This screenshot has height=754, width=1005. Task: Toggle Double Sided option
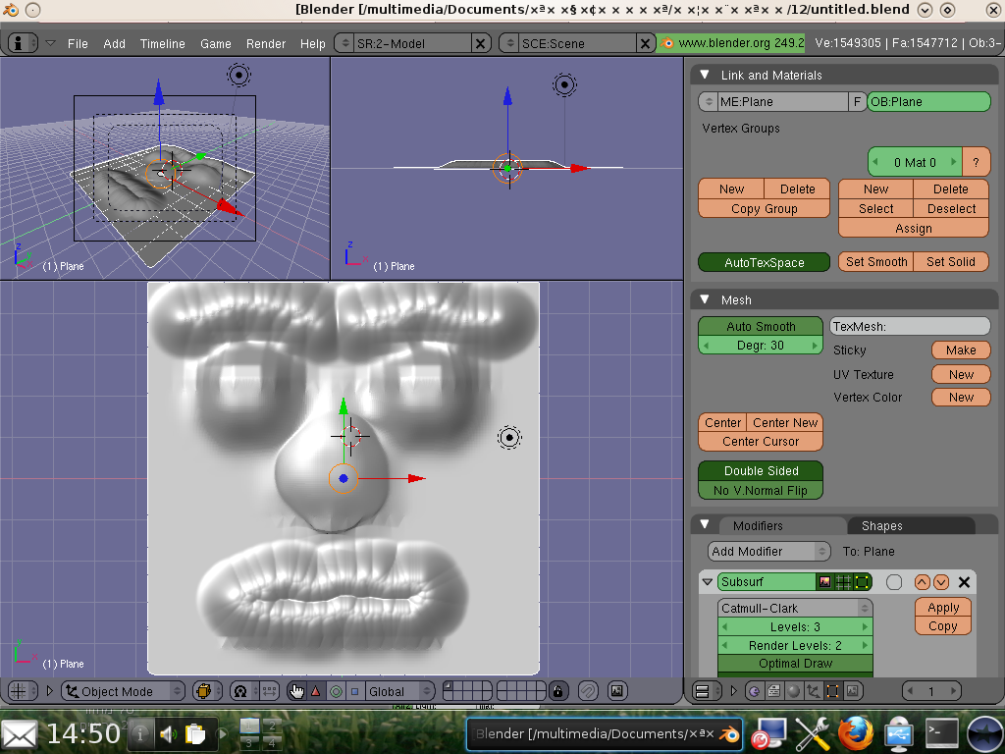click(x=761, y=470)
